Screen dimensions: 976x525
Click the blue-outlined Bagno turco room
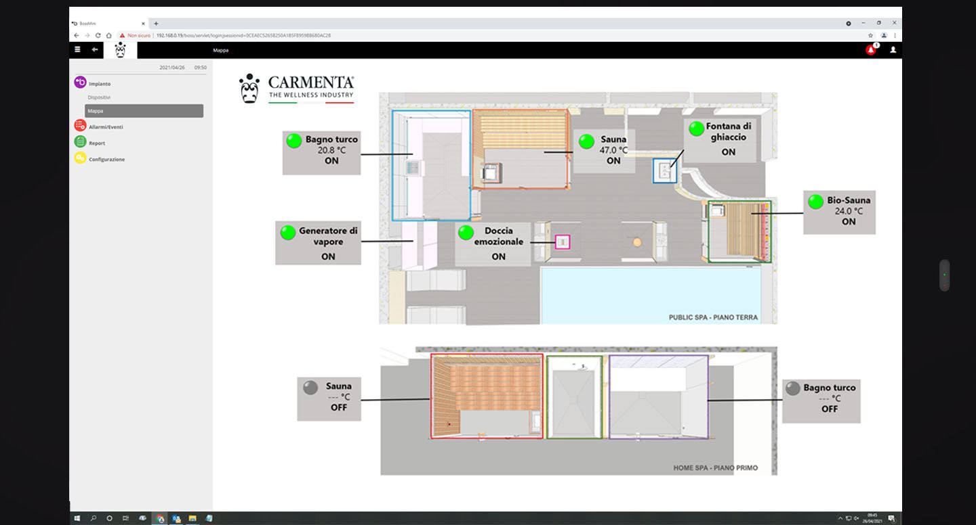(432, 165)
